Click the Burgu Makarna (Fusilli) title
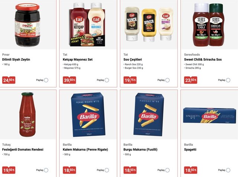 (140, 149)
